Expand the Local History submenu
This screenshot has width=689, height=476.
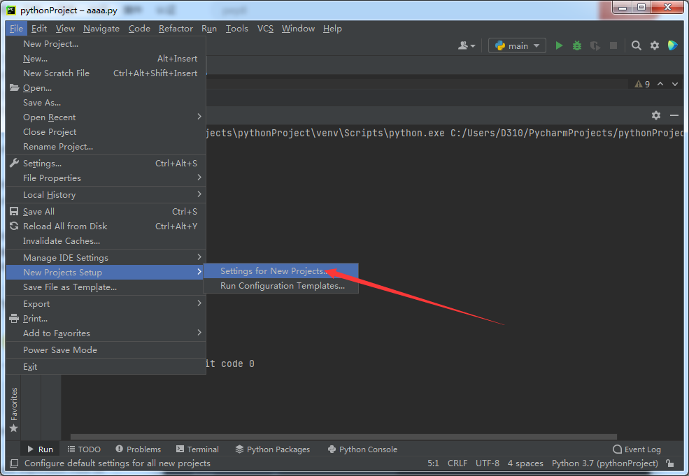click(106, 194)
